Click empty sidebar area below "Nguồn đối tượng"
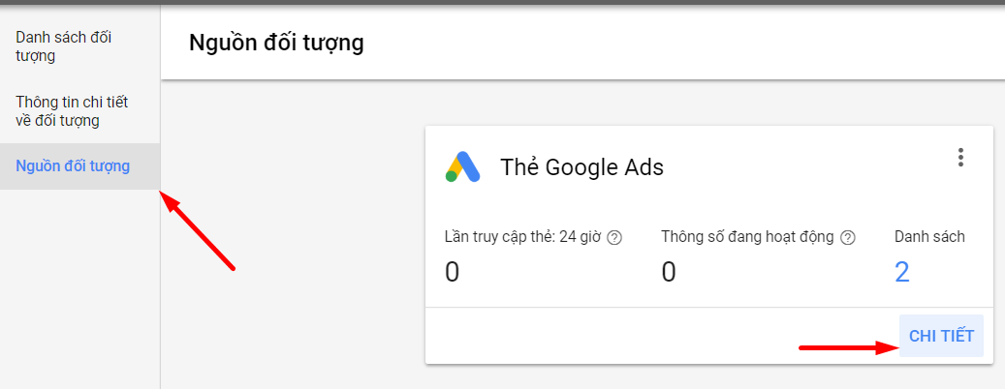 (x=78, y=290)
